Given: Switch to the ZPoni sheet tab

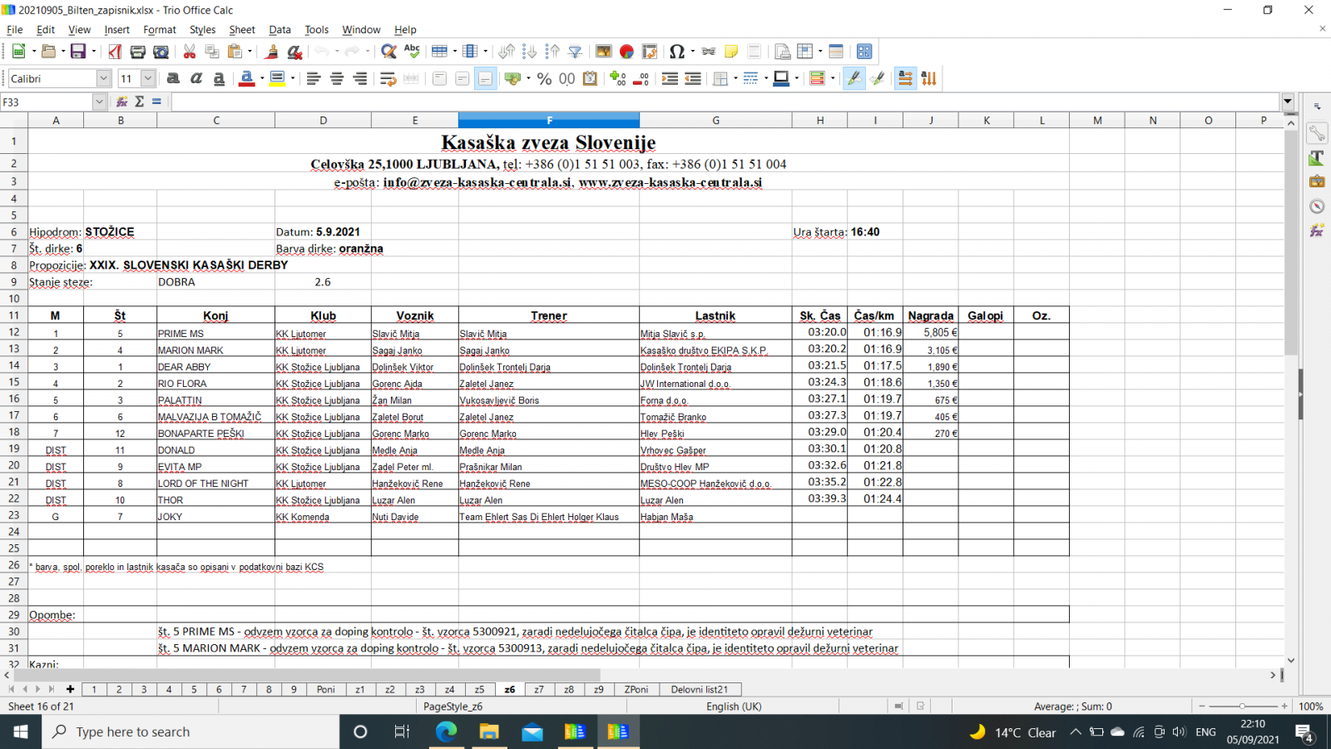Looking at the screenshot, I should click(636, 689).
